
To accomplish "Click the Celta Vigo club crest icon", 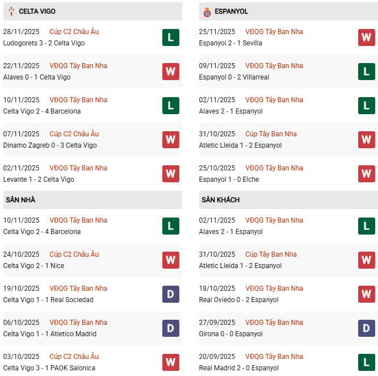I will (10, 11).
